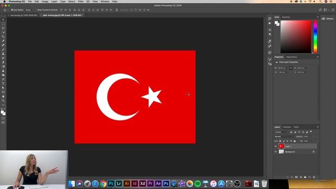336x189 pixels.
Task: Select the Brush tool
Action: pyautogui.click(x=3, y=49)
